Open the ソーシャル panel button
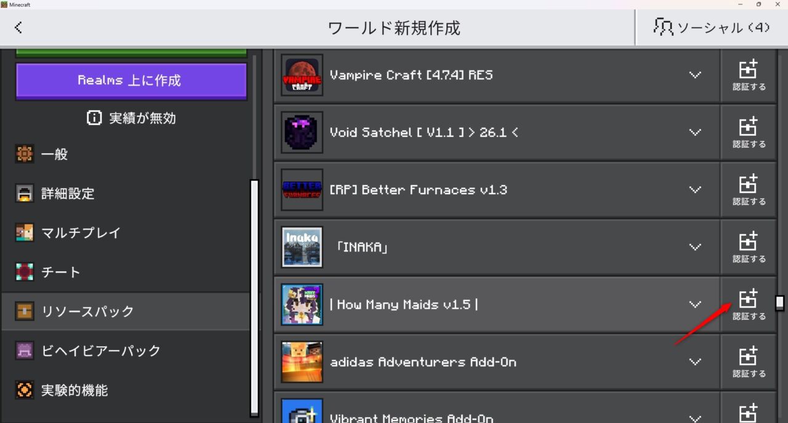The image size is (788, 423). (712, 28)
